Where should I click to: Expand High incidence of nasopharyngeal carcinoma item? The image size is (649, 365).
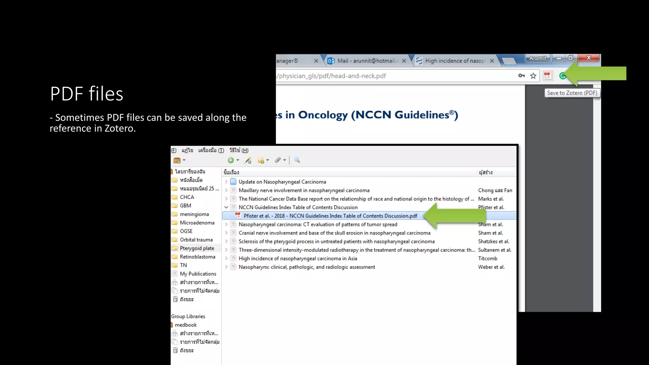[x=226, y=259]
